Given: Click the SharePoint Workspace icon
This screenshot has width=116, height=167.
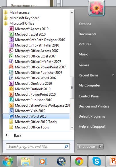Looking at the screenshot, I should 11,105.
